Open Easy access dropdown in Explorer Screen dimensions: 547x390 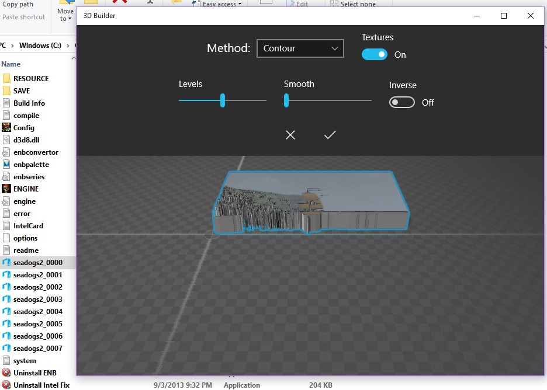222,4
